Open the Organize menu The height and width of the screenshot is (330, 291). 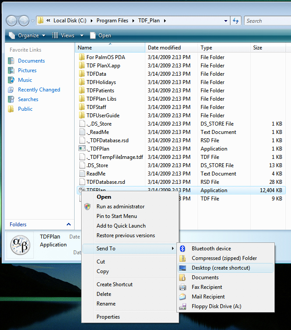point(27,35)
